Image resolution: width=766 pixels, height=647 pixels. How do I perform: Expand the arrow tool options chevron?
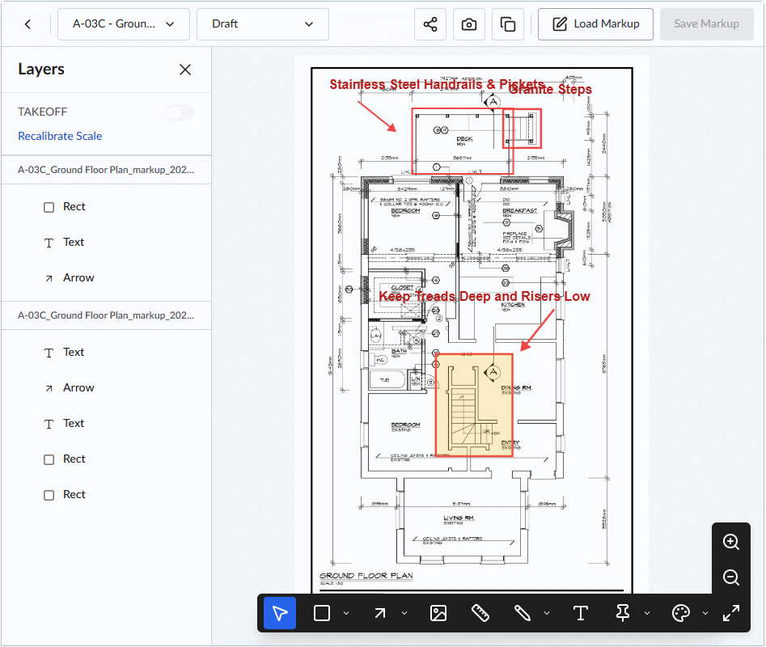(x=404, y=613)
